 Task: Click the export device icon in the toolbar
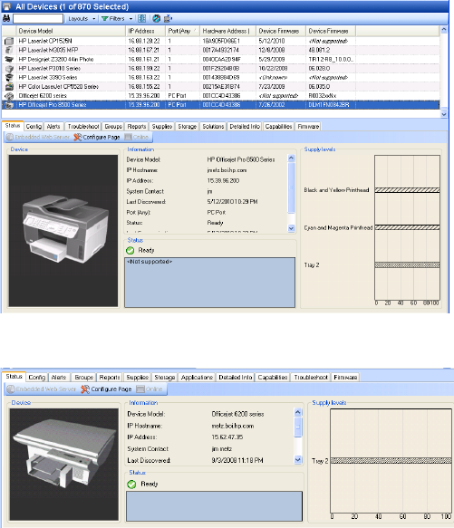(168, 18)
